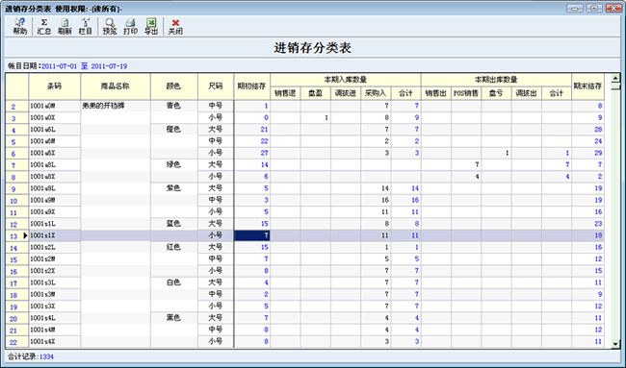Open the 栏目 column settings icon

point(86,26)
